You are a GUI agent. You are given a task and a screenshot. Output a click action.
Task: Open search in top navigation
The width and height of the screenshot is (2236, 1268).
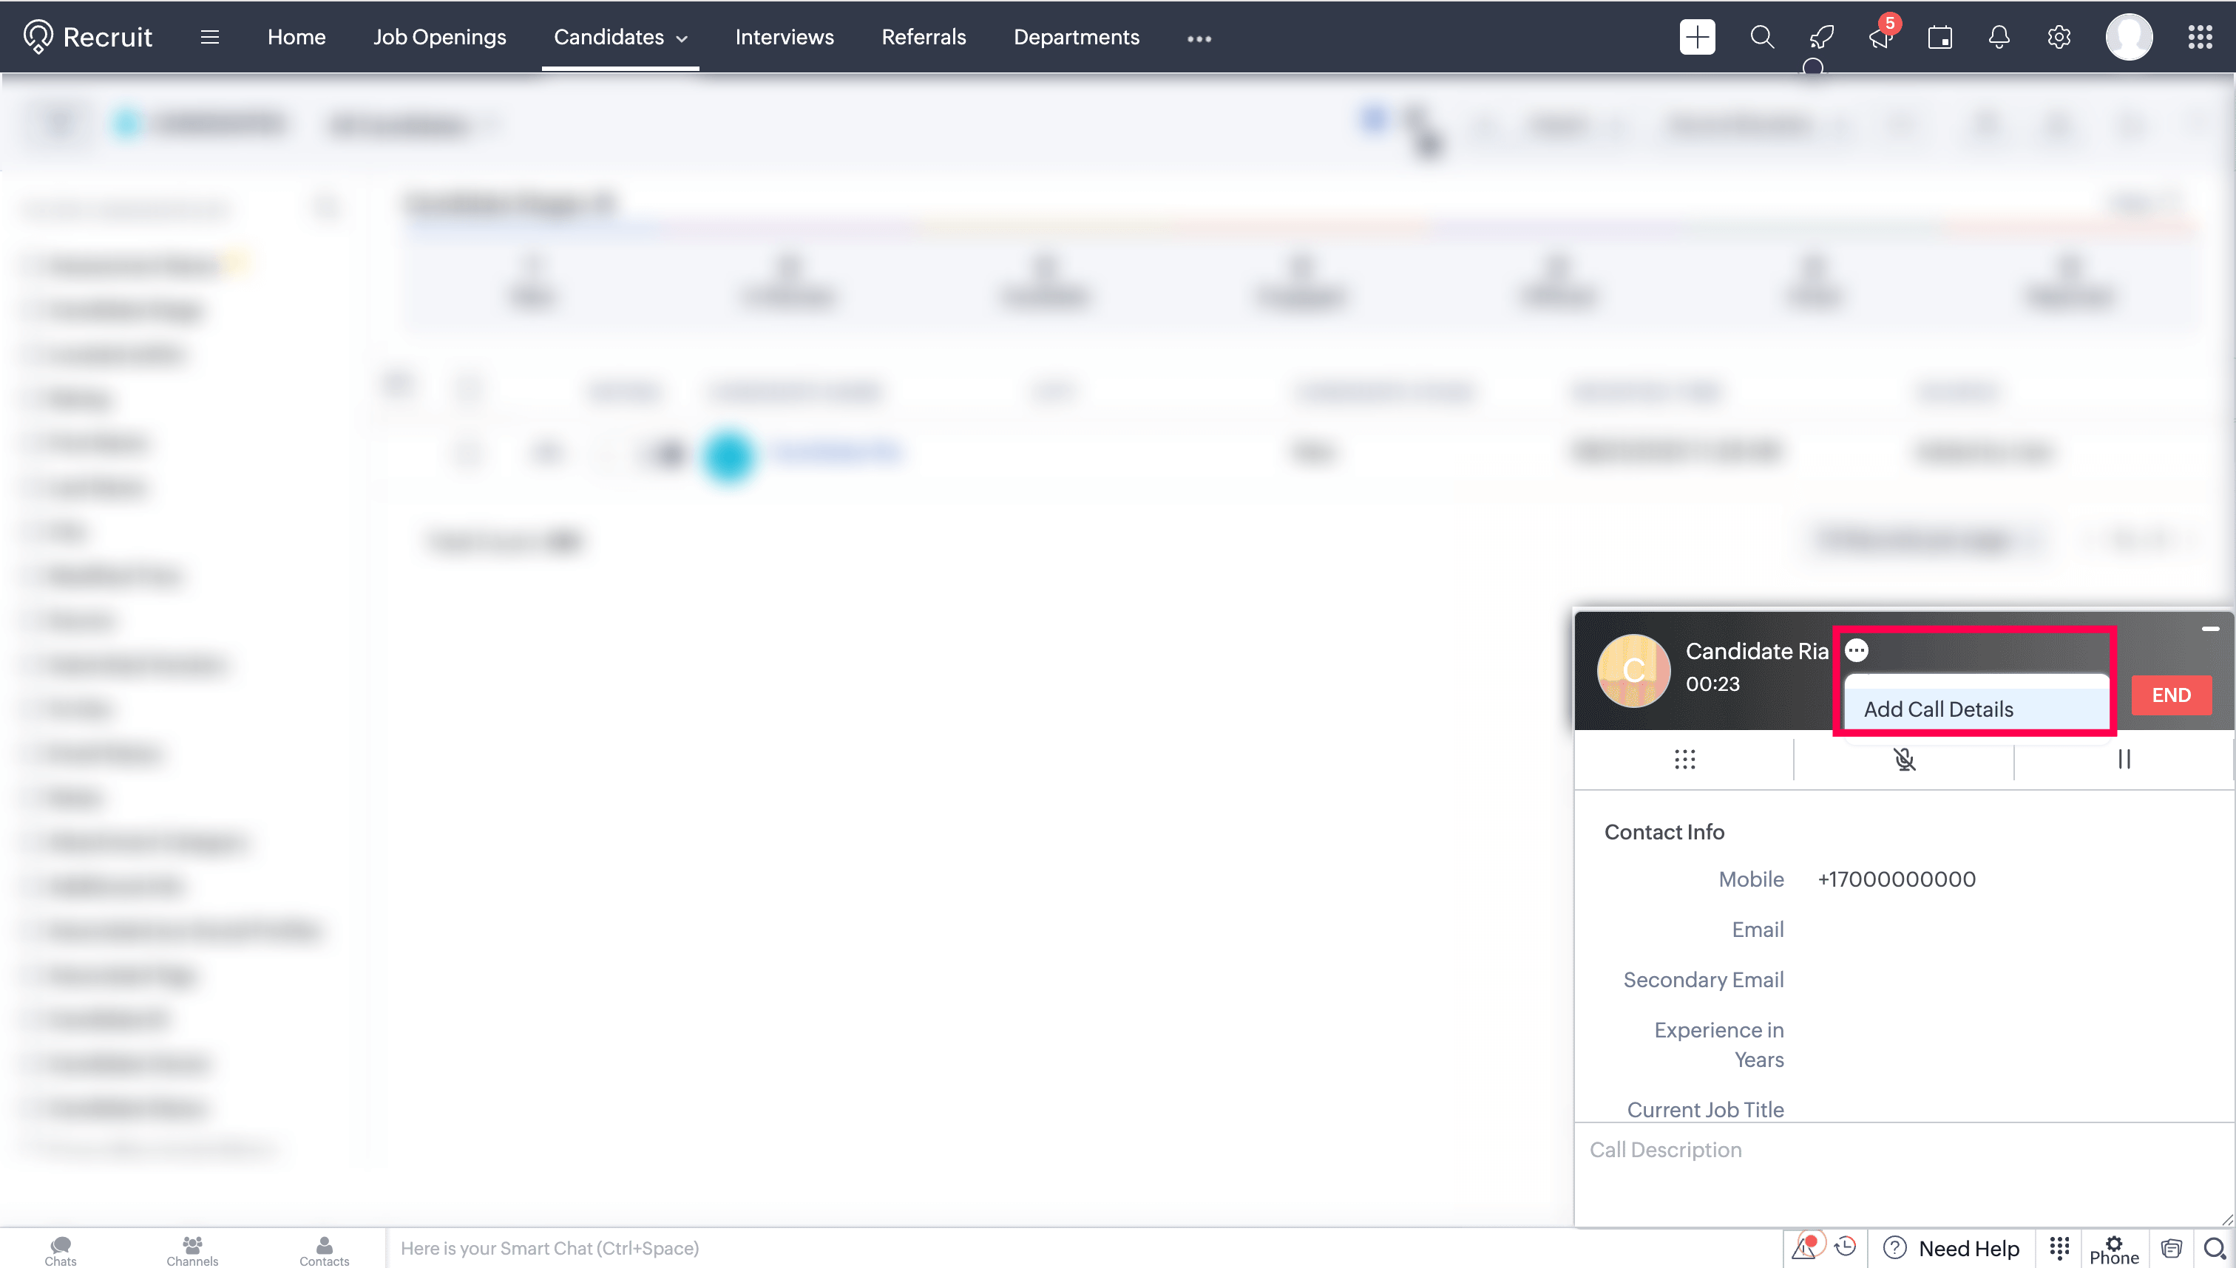point(1761,37)
